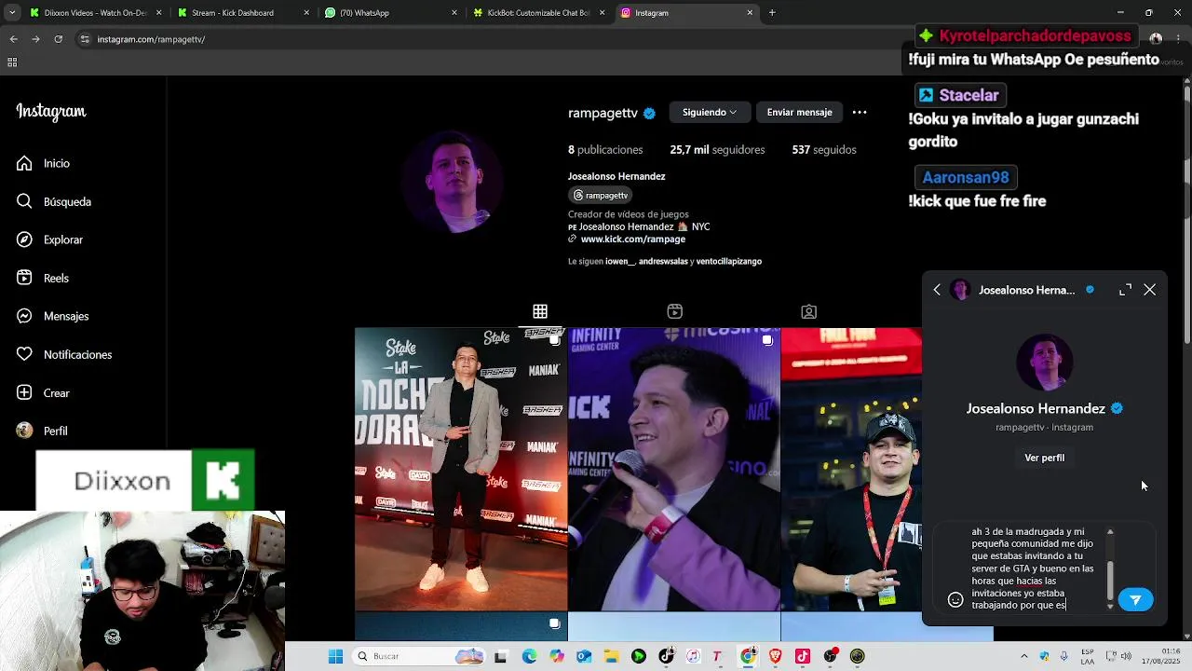
Task: Open the Explorar compass icon
Action: (x=25, y=240)
